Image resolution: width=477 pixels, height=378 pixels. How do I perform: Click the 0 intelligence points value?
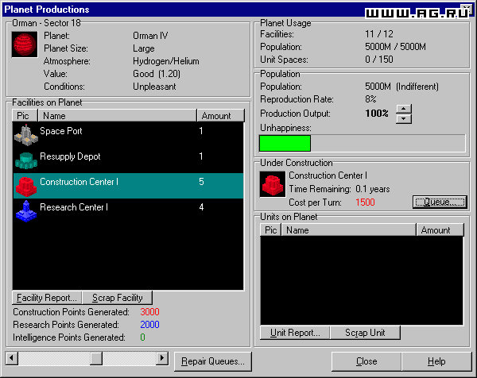(142, 337)
